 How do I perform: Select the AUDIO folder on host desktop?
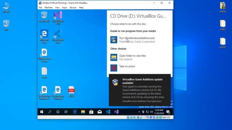click(223, 43)
